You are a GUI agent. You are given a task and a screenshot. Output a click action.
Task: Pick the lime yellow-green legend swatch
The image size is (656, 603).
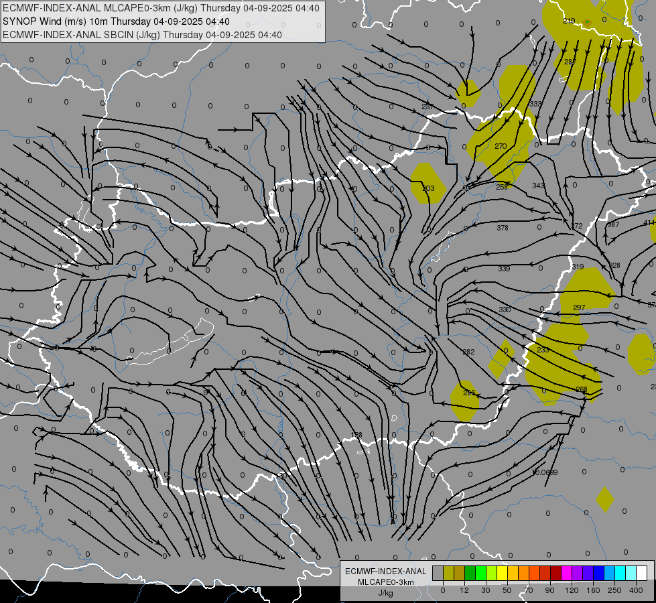click(x=491, y=573)
